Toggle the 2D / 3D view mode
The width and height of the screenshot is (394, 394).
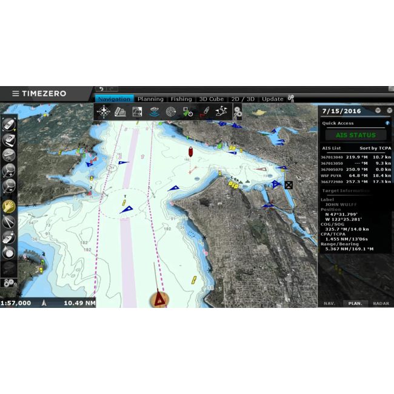[x=242, y=99]
